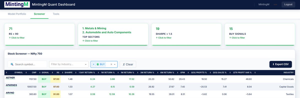Remove the BUY chip from signal filter

pyautogui.click(x=93, y=64)
